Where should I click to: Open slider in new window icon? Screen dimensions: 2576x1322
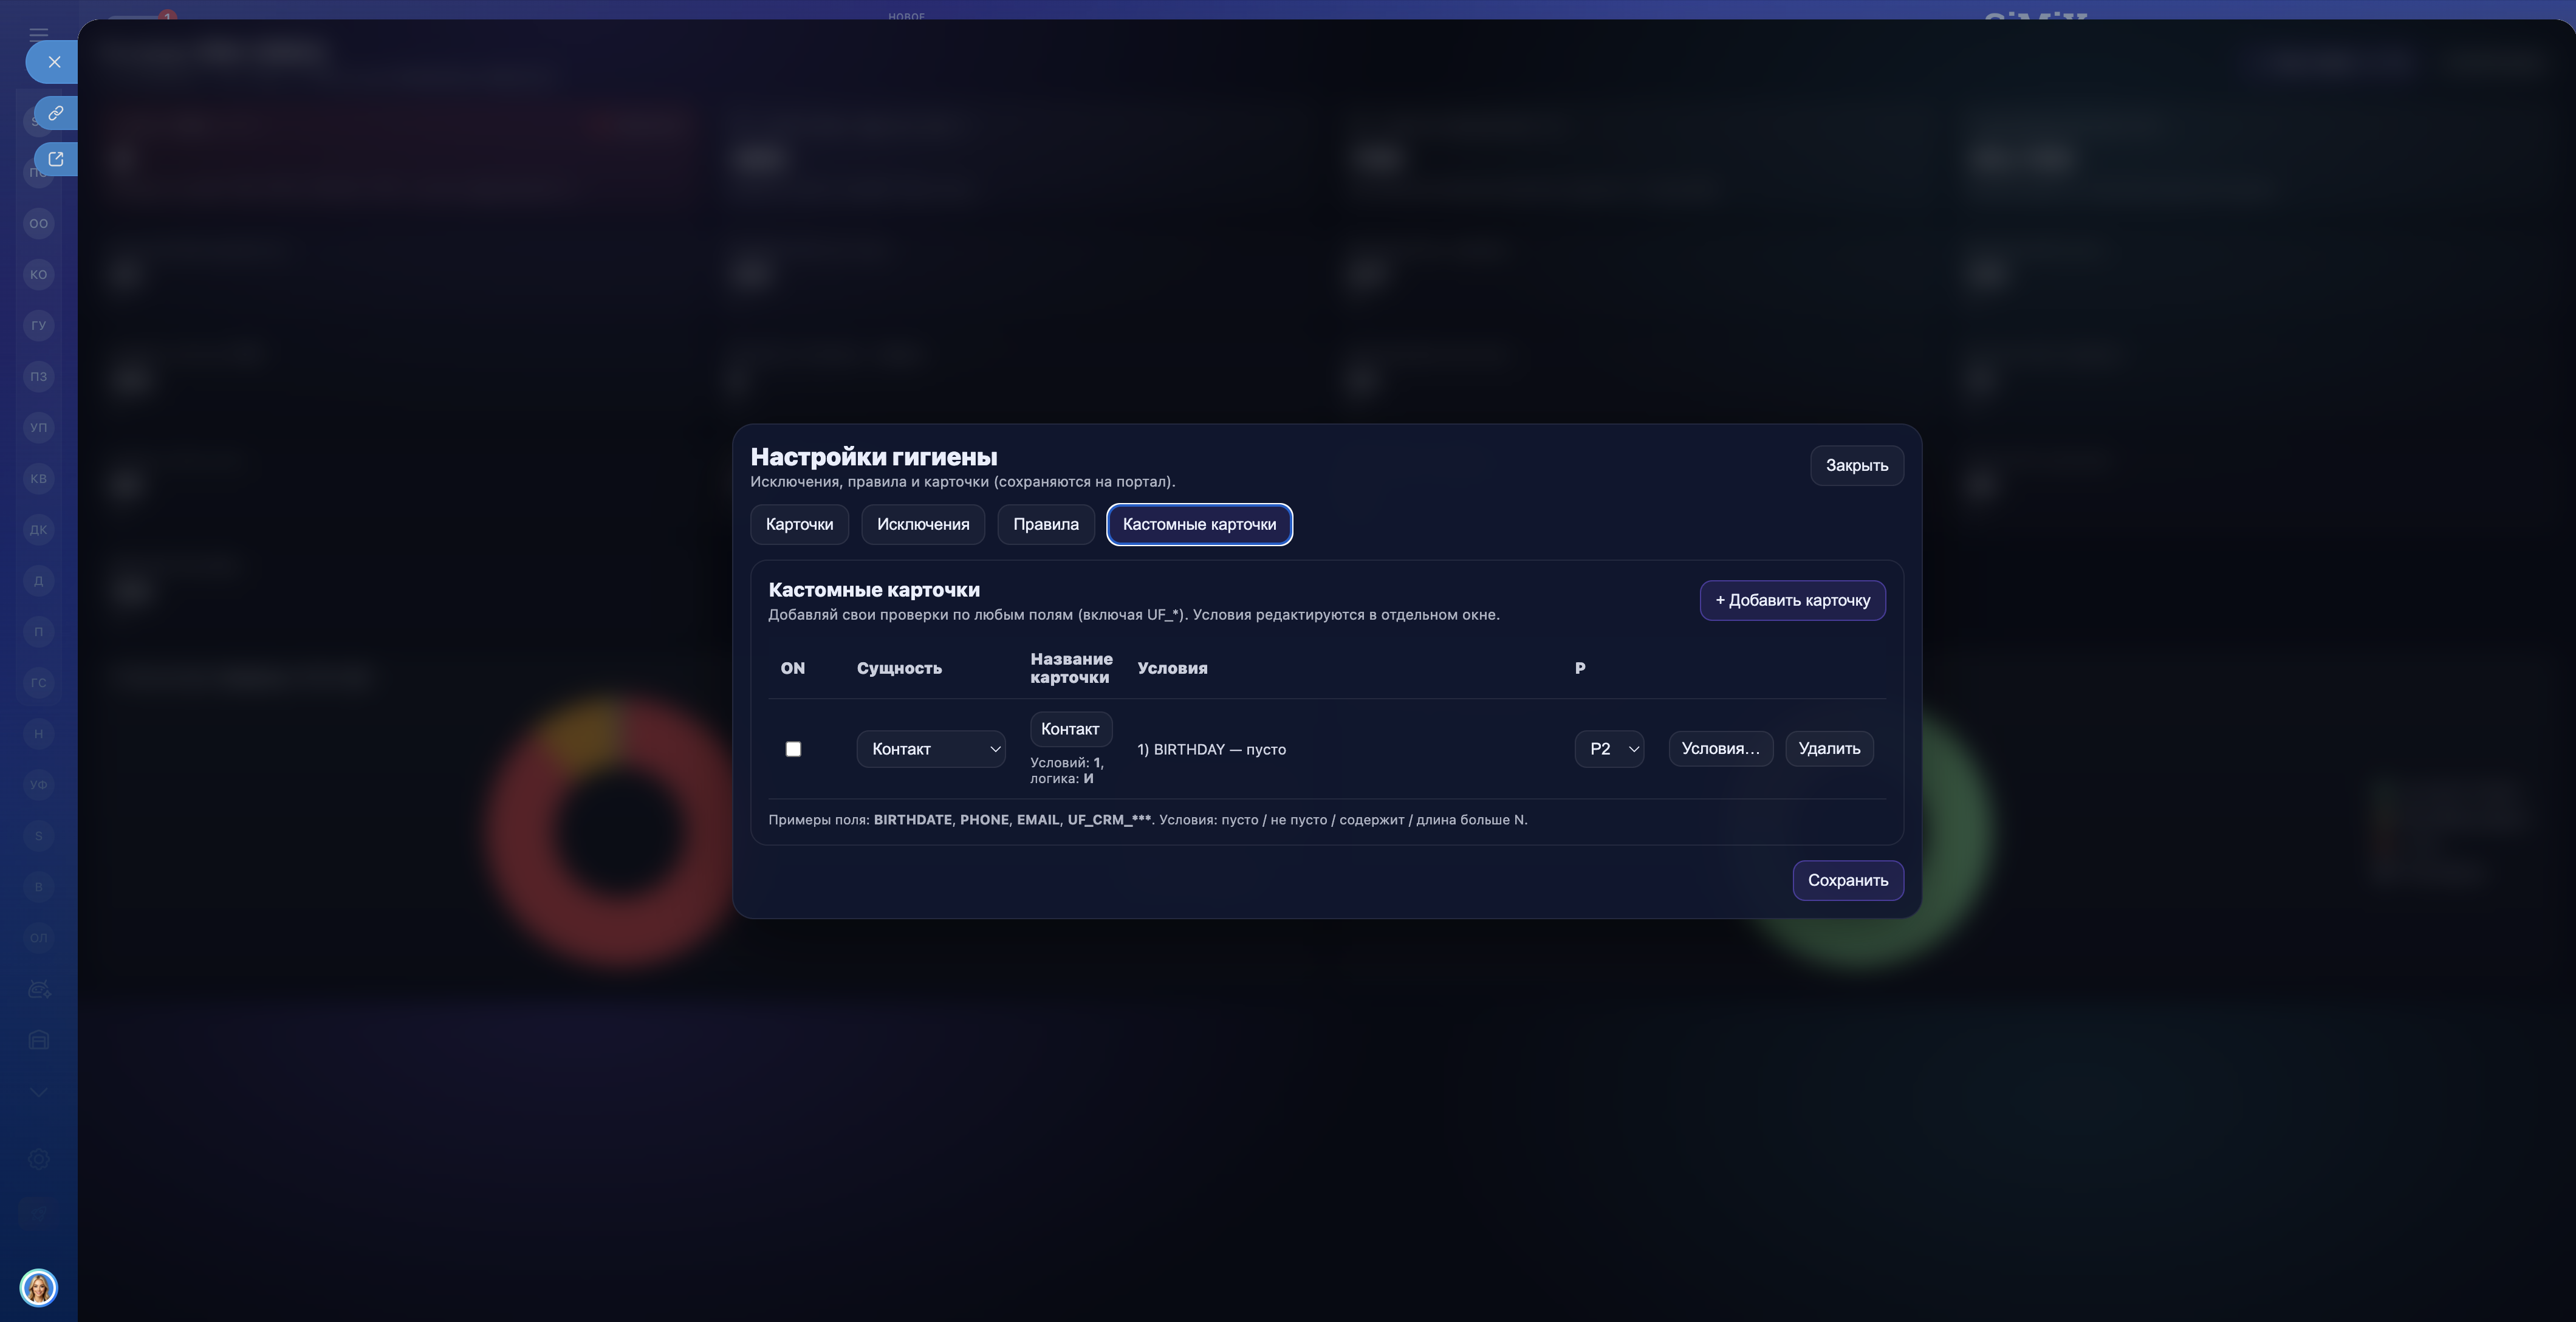[x=56, y=159]
